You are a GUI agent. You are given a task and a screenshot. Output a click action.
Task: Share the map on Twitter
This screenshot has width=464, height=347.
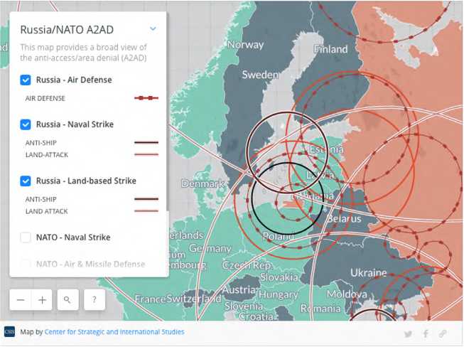(x=408, y=333)
